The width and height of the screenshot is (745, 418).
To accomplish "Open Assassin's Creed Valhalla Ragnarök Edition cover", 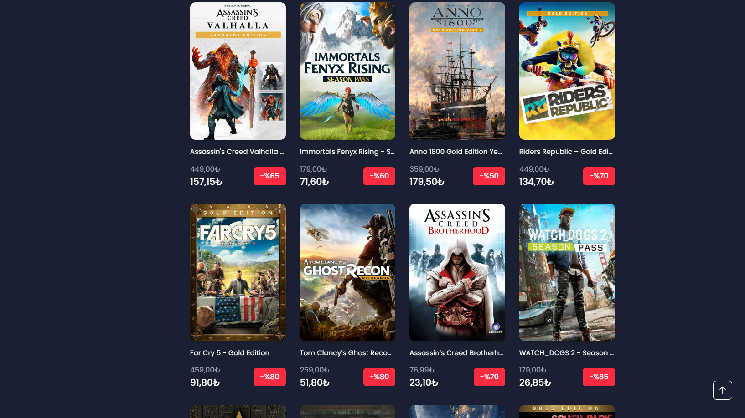I will [238, 71].
